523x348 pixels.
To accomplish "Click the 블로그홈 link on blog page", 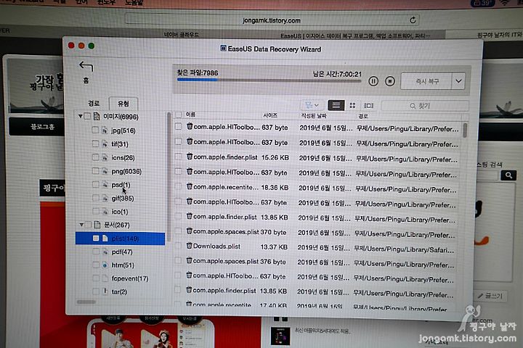I will [x=42, y=127].
